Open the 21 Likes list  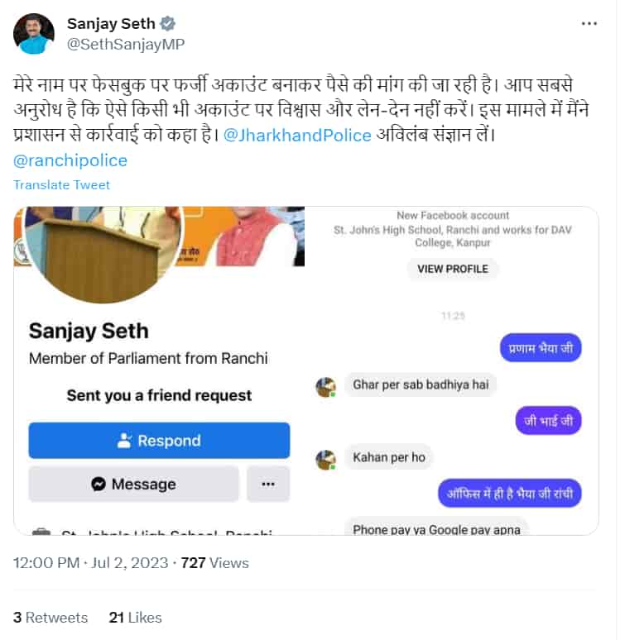[x=135, y=618]
